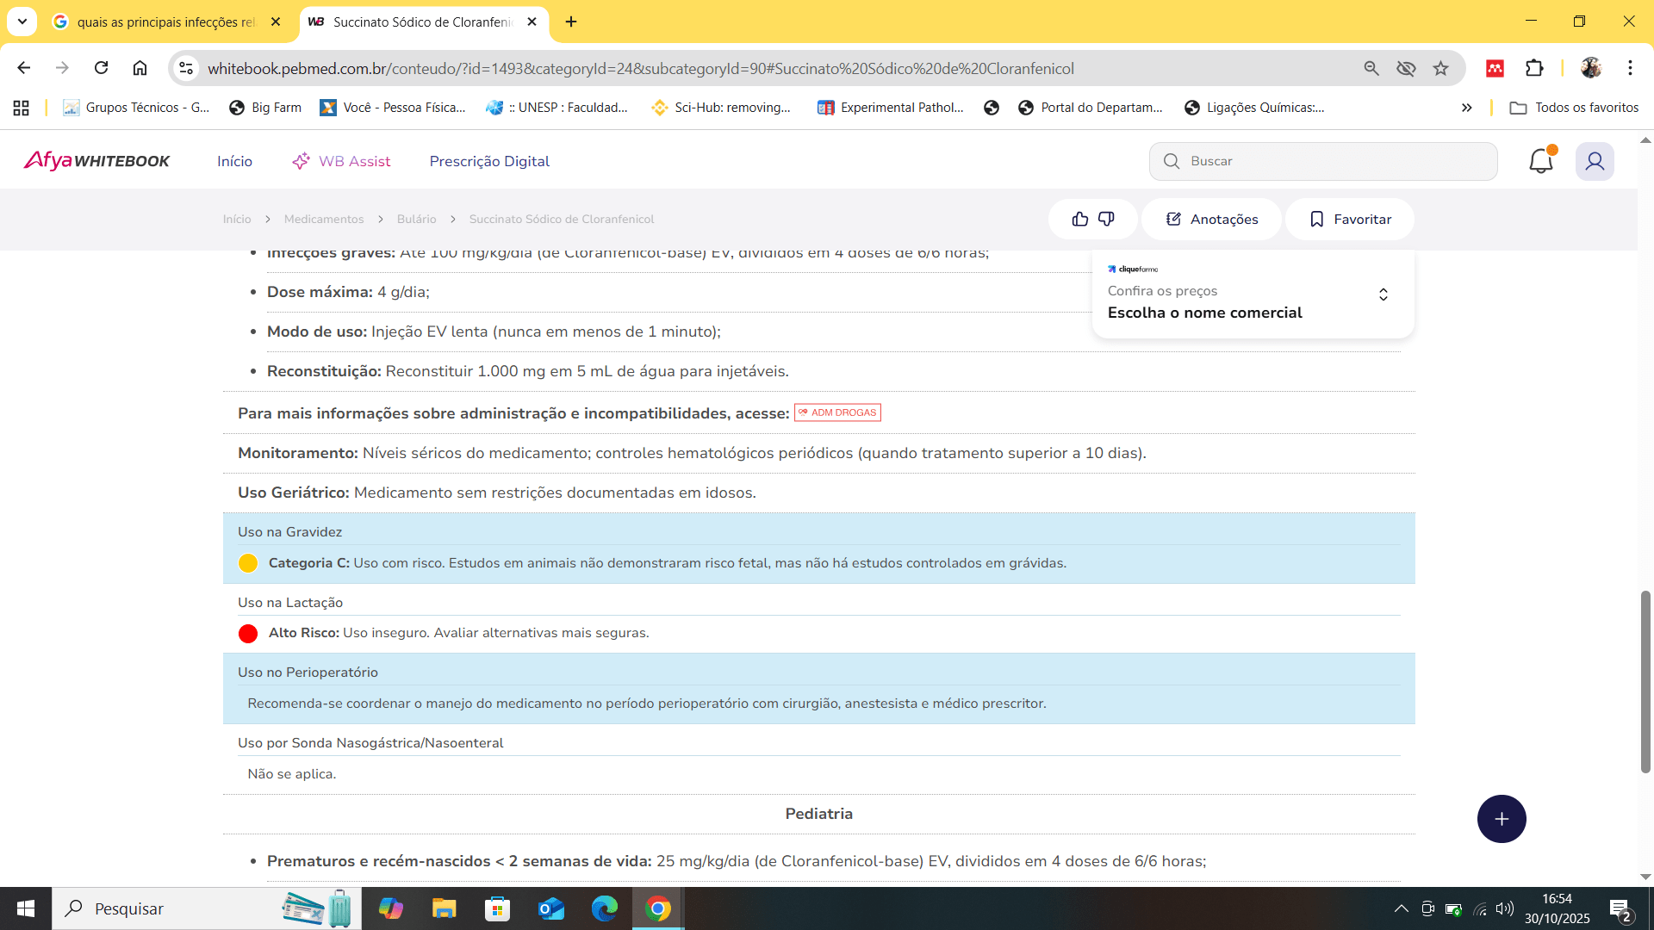The width and height of the screenshot is (1654, 930).
Task: Expand hidden bookmarks chevron
Action: coord(1466,108)
